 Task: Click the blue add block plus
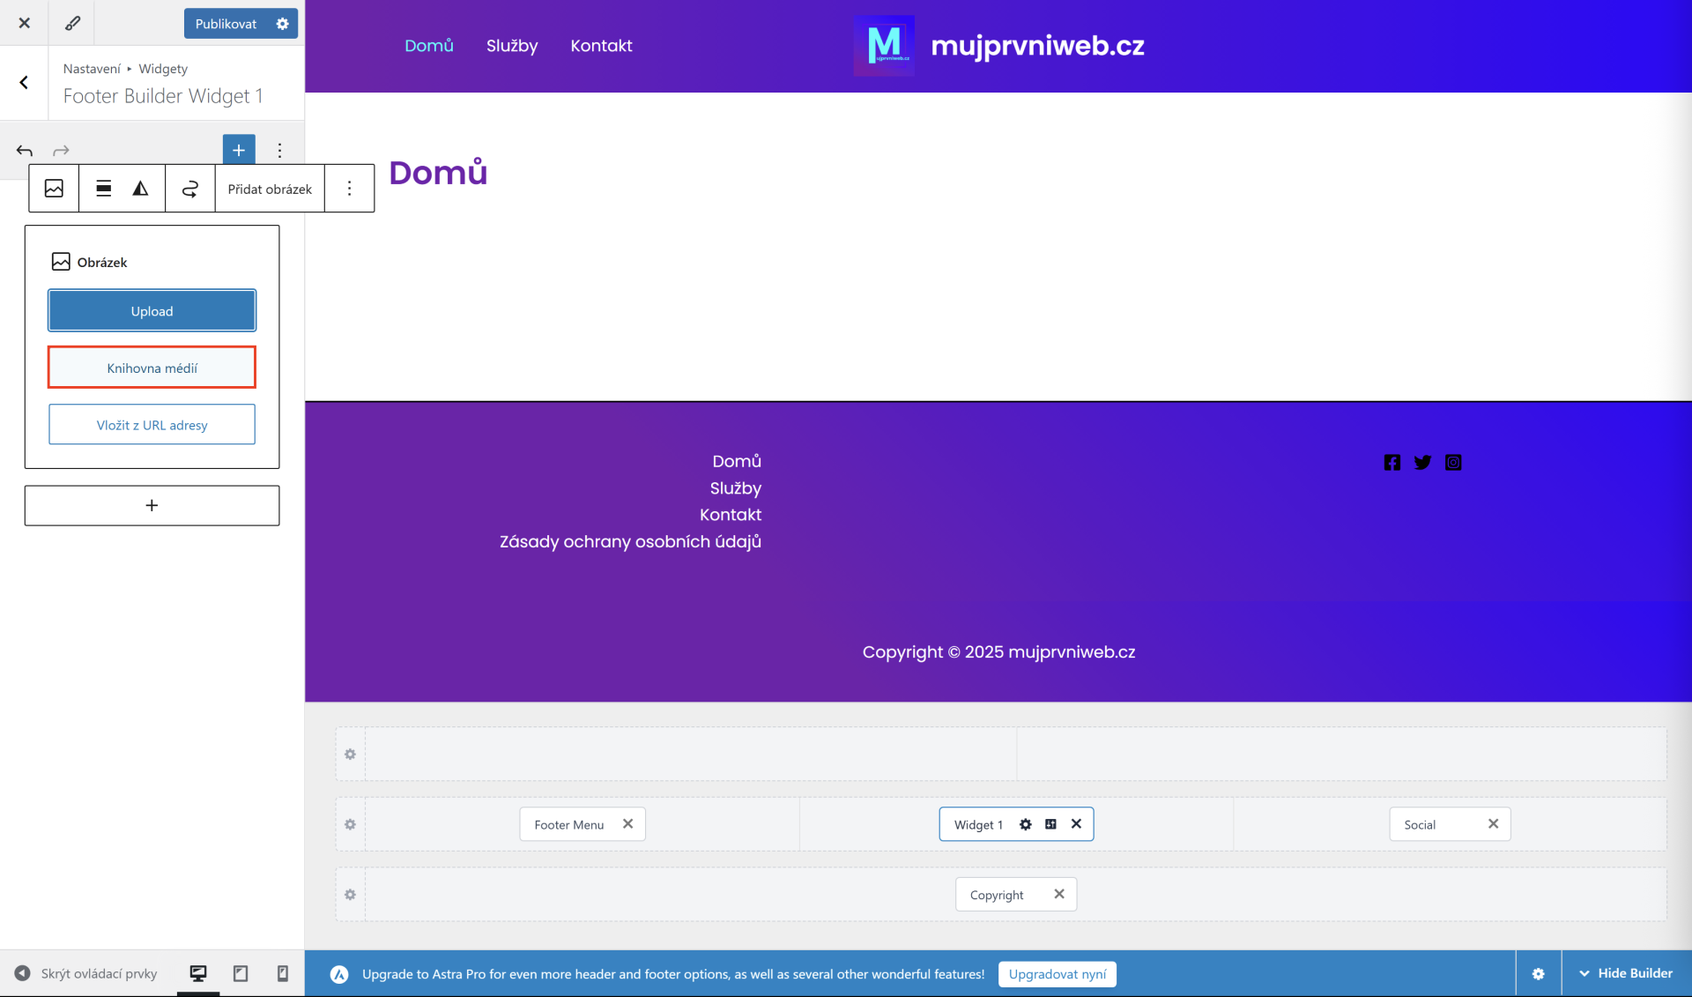pyautogui.click(x=238, y=150)
